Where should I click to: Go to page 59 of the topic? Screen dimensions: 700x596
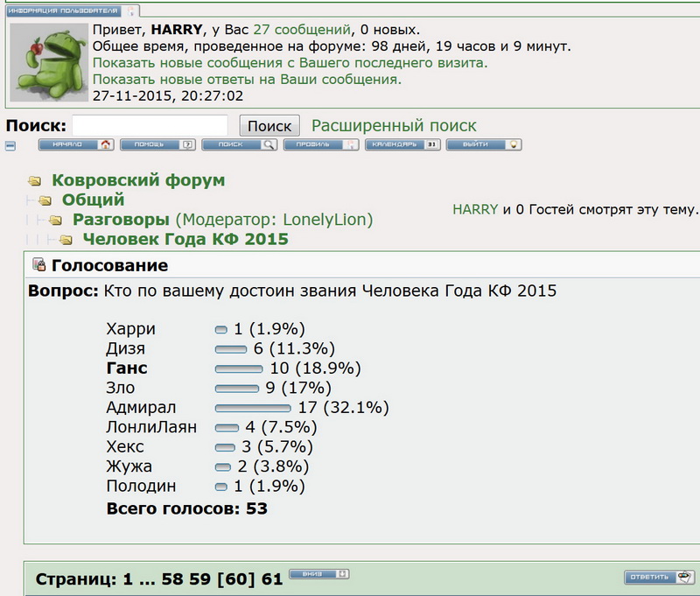pos(199,579)
